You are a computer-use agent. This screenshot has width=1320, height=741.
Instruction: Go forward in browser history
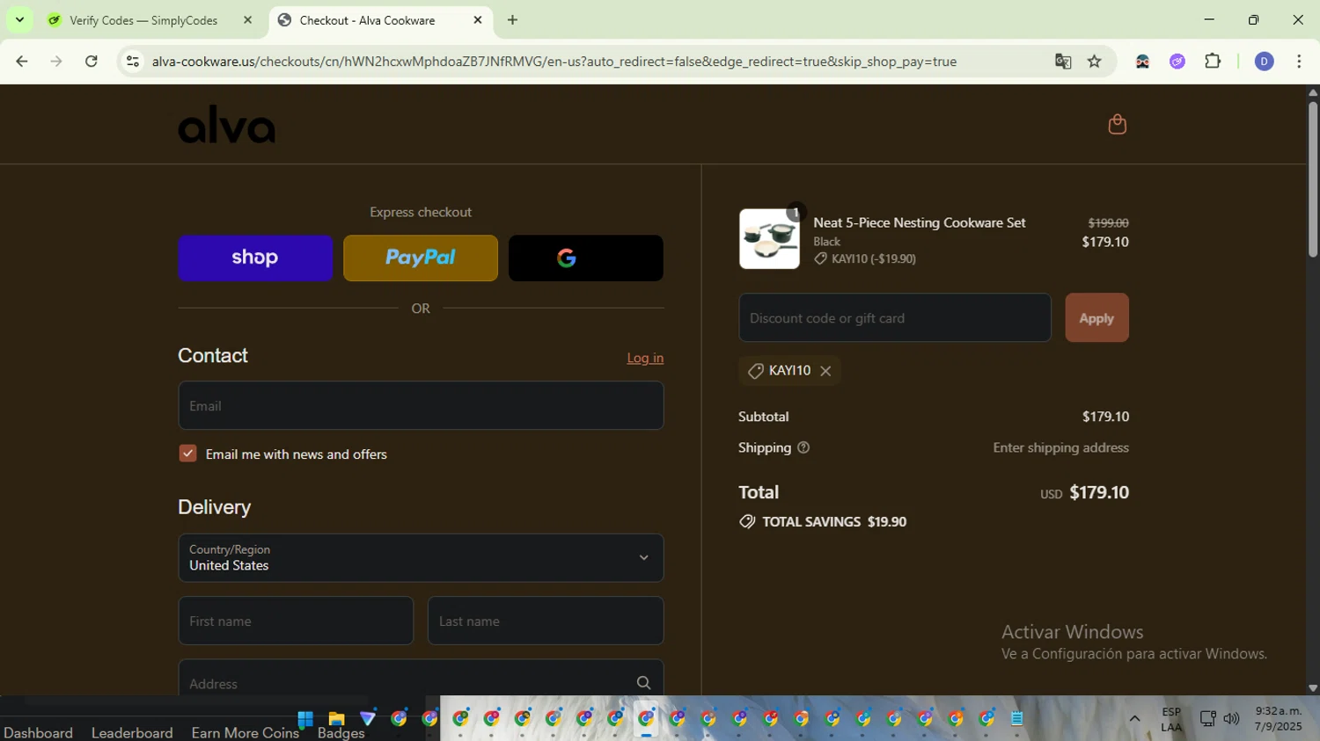[x=56, y=62]
